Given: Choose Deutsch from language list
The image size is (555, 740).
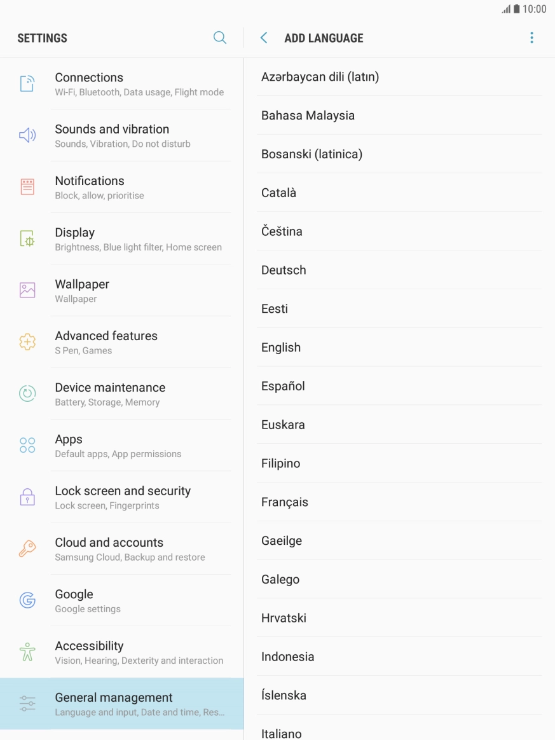Looking at the screenshot, I should (x=284, y=270).
